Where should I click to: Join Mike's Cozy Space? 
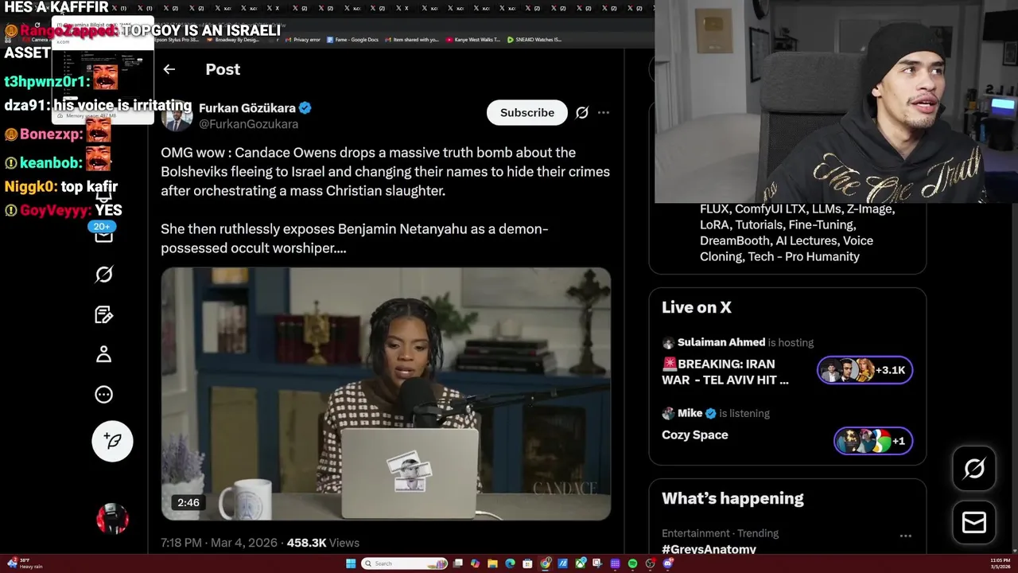695,435
